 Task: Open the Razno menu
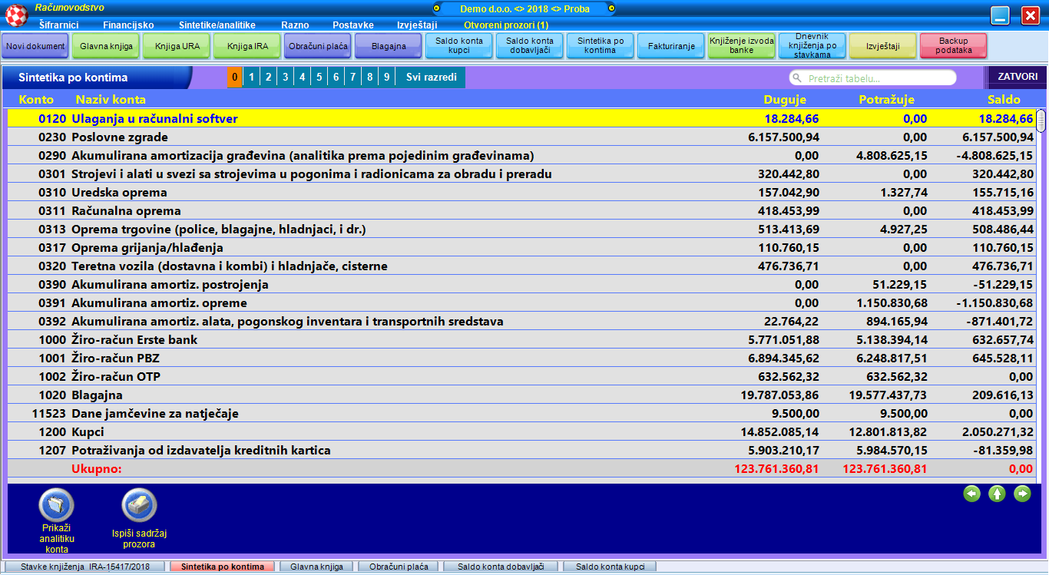[296, 25]
